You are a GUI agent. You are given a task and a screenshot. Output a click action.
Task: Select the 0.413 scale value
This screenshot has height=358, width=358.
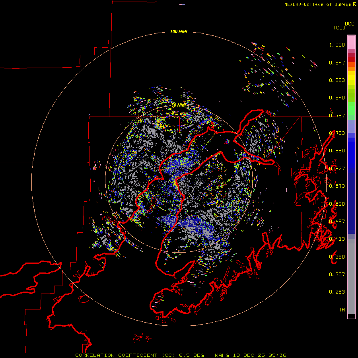(337, 239)
